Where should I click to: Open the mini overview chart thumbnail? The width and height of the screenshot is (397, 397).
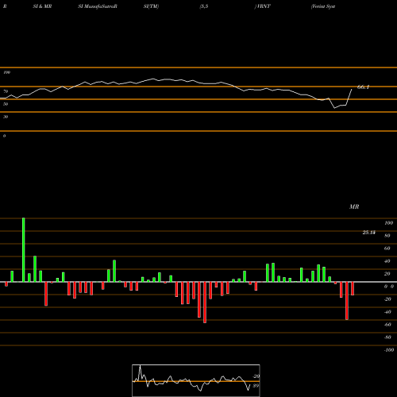pos(196,380)
